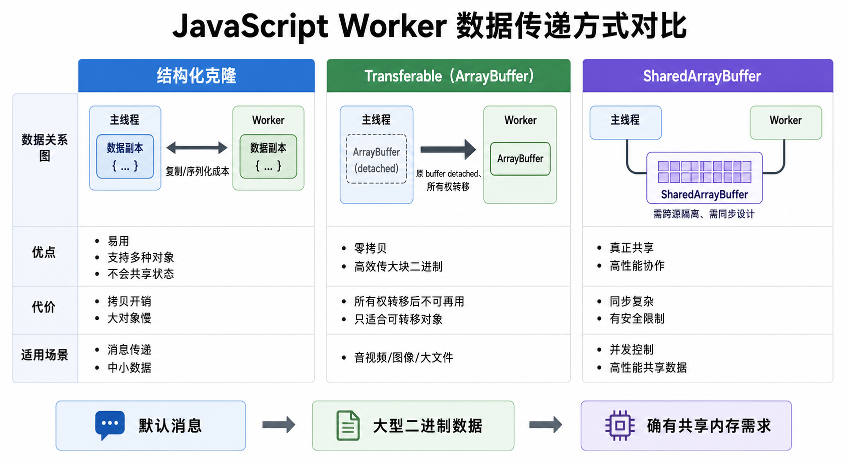Click the '音视频/图像/大文件' bullet
The width and height of the screenshot is (847, 464).
tap(404, 358)
